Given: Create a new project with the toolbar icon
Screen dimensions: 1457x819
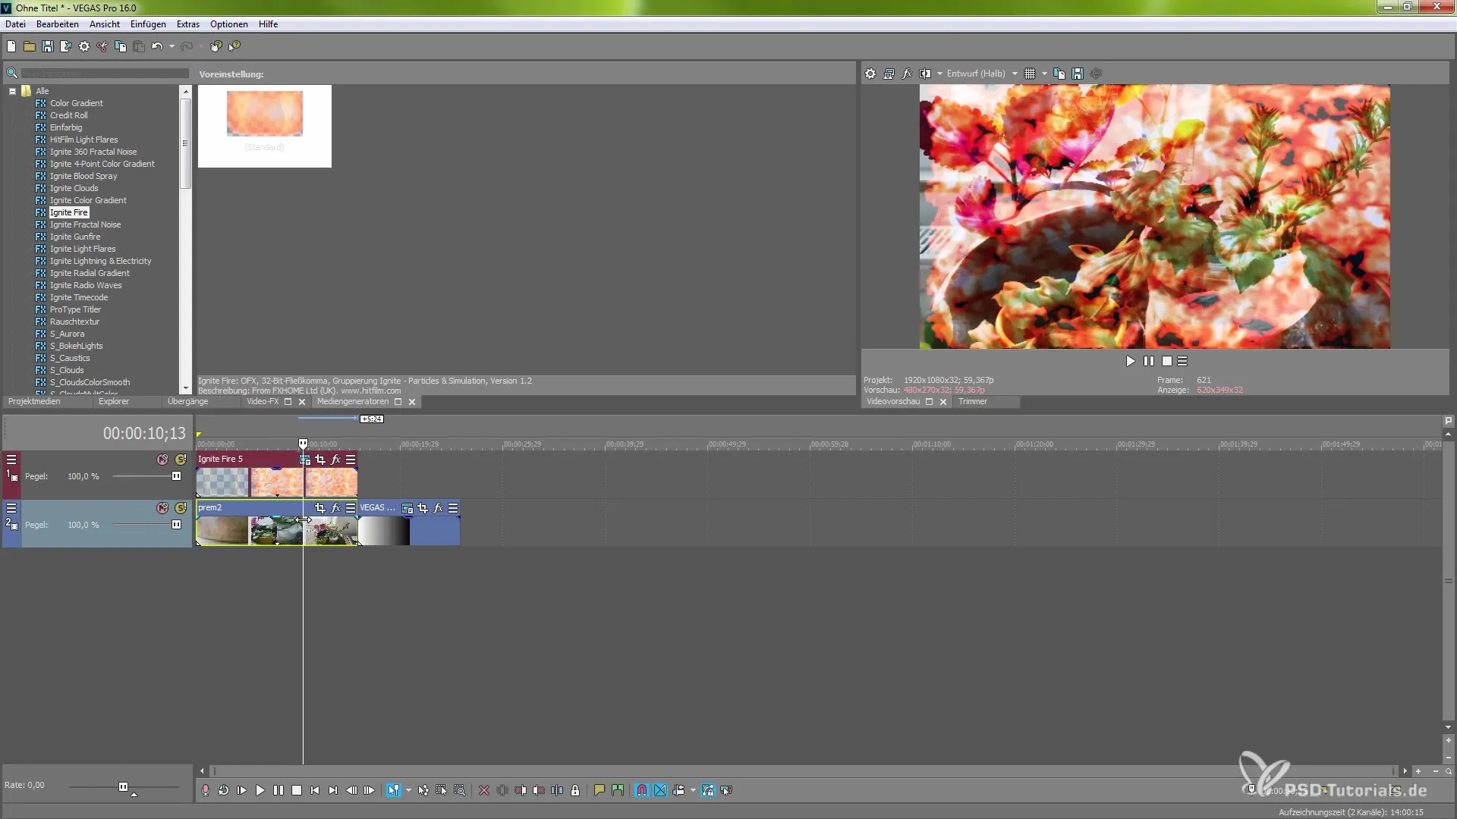Looking at the screenshot, I should [11, 46].
